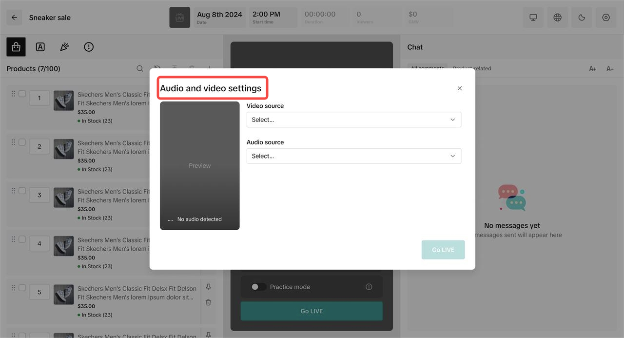Screen dimensions: 624x338
Task: Open the exclamation alert panel icon
Action: (89, 47)
